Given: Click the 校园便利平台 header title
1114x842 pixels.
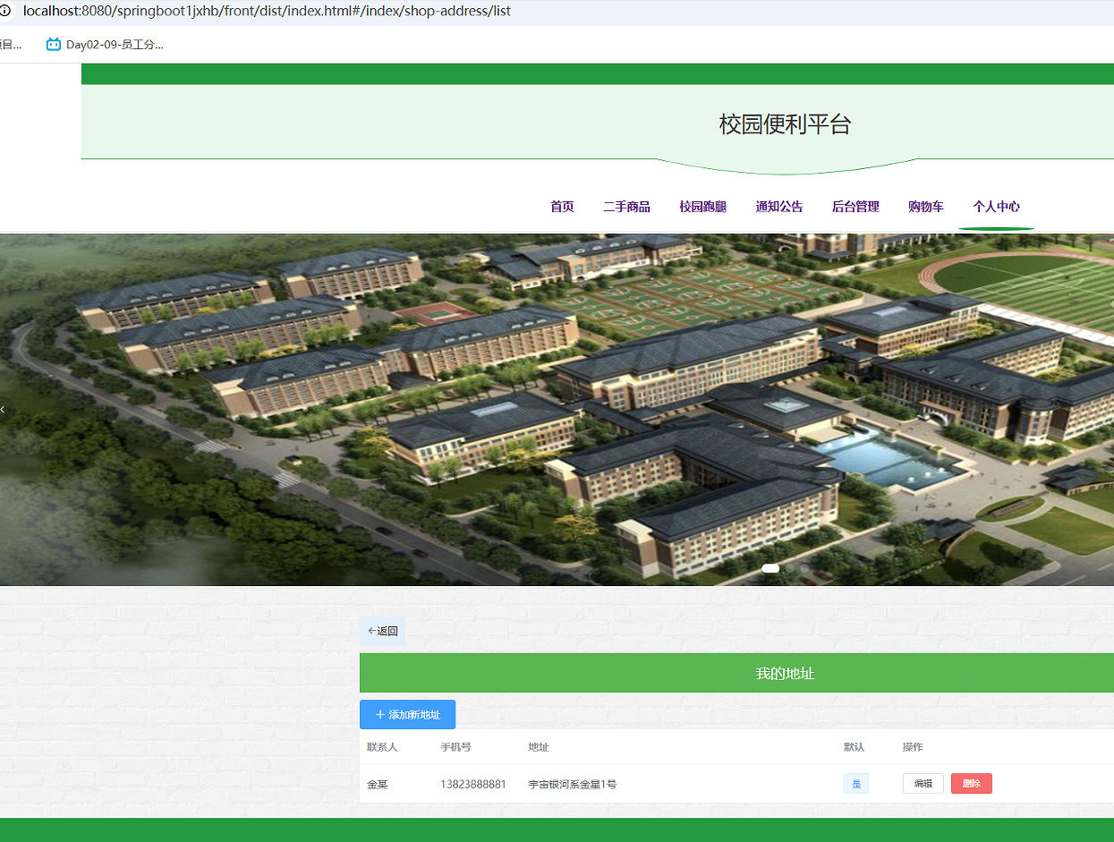Looking at the screenshot, I should point(785,124).
